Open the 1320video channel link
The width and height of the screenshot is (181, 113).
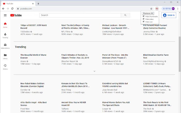click(25, 32)
